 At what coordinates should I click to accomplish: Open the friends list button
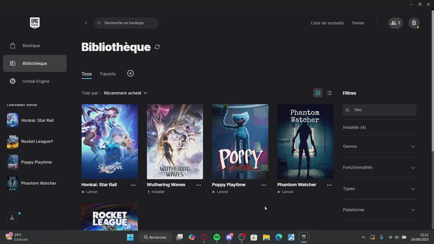point(395,23)
